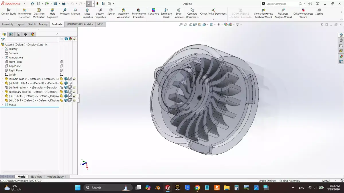
Task: Toggle Front Plane hide/show icon
Action: [x=61, y=62]
